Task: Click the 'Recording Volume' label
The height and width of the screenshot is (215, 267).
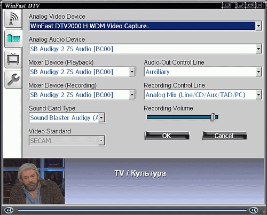Action: (x=168, y=108)
